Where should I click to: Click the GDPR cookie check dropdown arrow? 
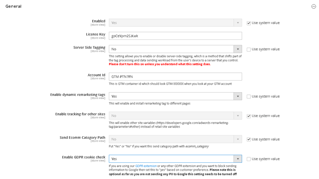238,159
